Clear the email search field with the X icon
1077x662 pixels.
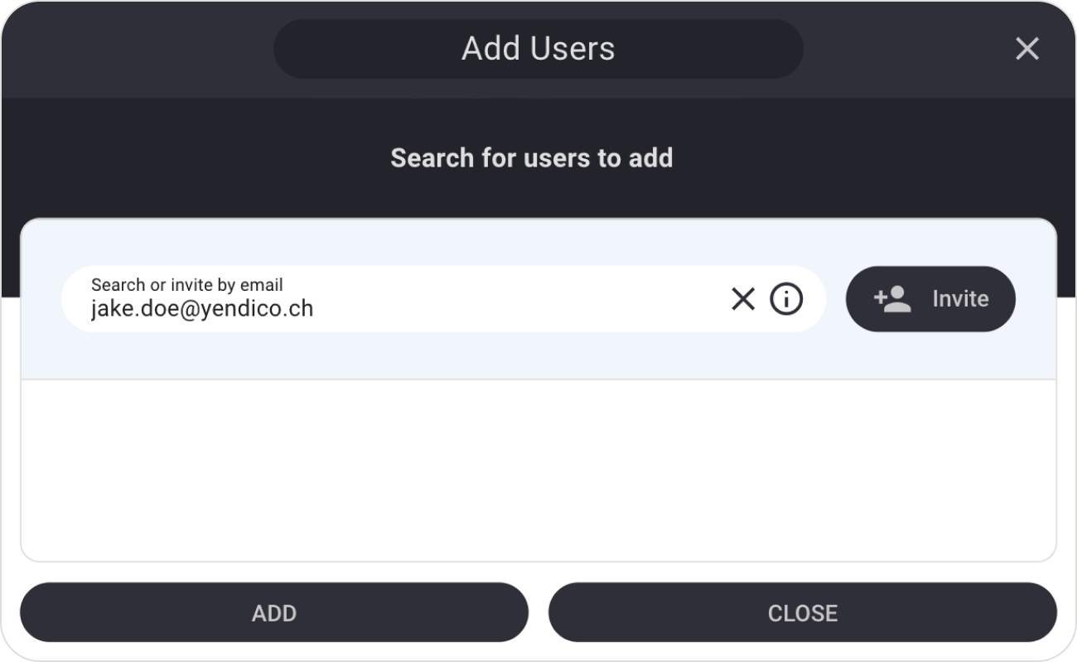[x=743, y=299]
